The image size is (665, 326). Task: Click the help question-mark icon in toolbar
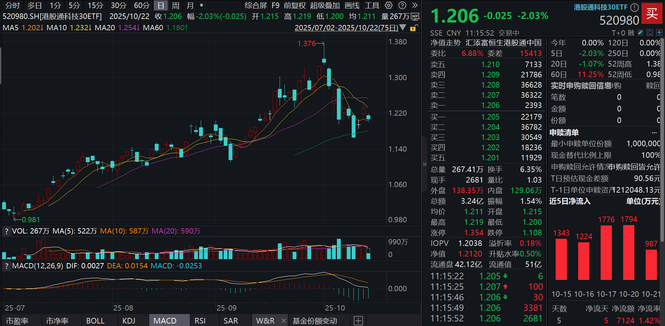[402, 6]
